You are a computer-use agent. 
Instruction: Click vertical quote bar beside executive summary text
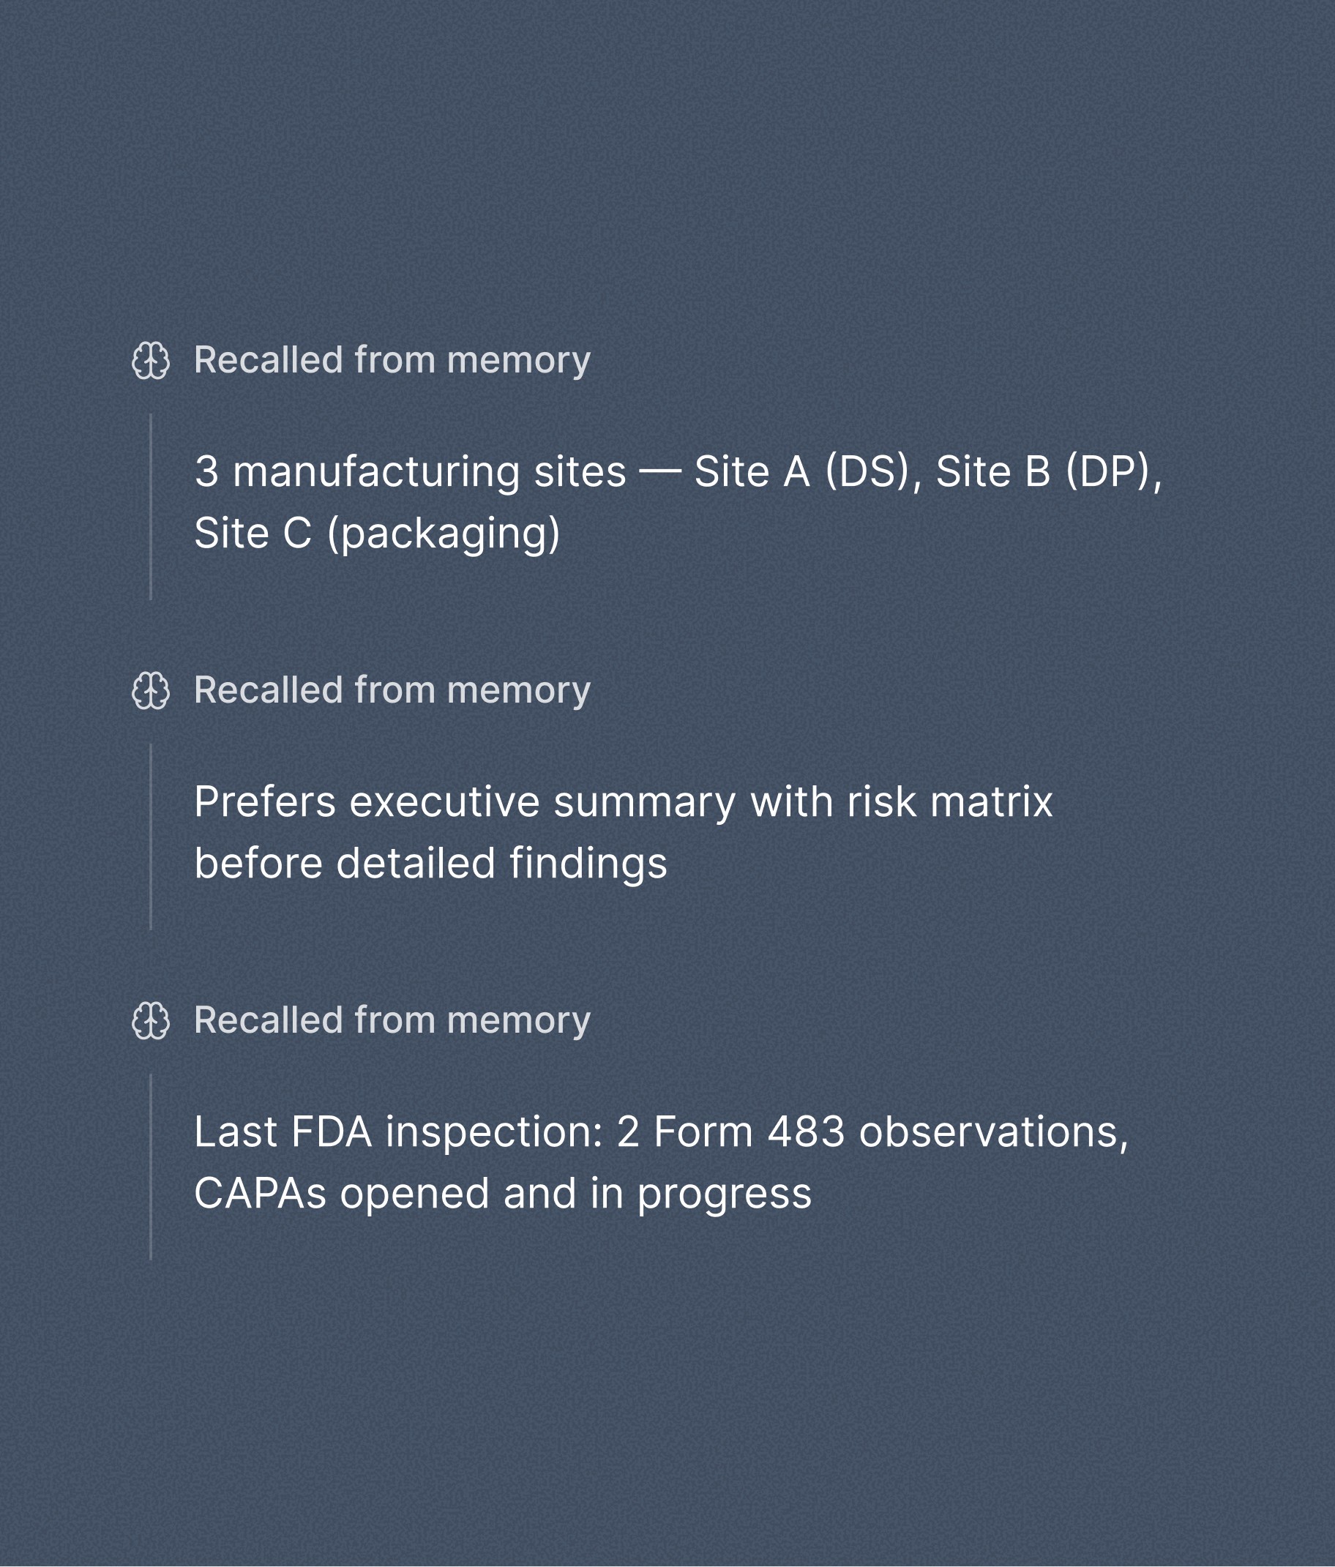(x=151, y=837)
